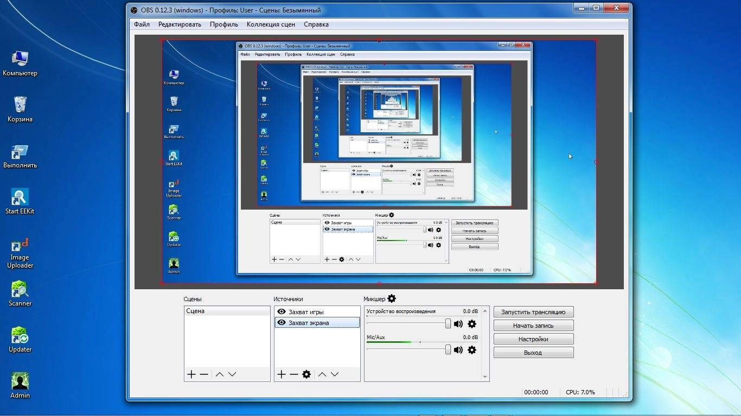This screenshot has width=741, height=416.
Task: Open Admin desktop shortcut
Action: coord(20,386)
